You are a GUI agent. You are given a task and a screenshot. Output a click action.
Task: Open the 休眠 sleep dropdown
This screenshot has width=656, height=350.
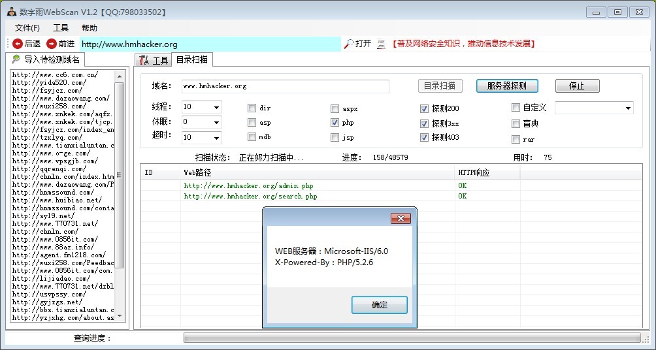click(x=216, y=123)
